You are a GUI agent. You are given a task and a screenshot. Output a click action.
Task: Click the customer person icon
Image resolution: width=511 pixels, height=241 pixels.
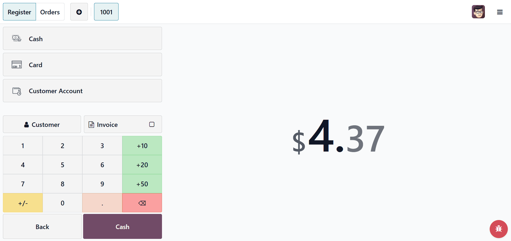(26, 124)
